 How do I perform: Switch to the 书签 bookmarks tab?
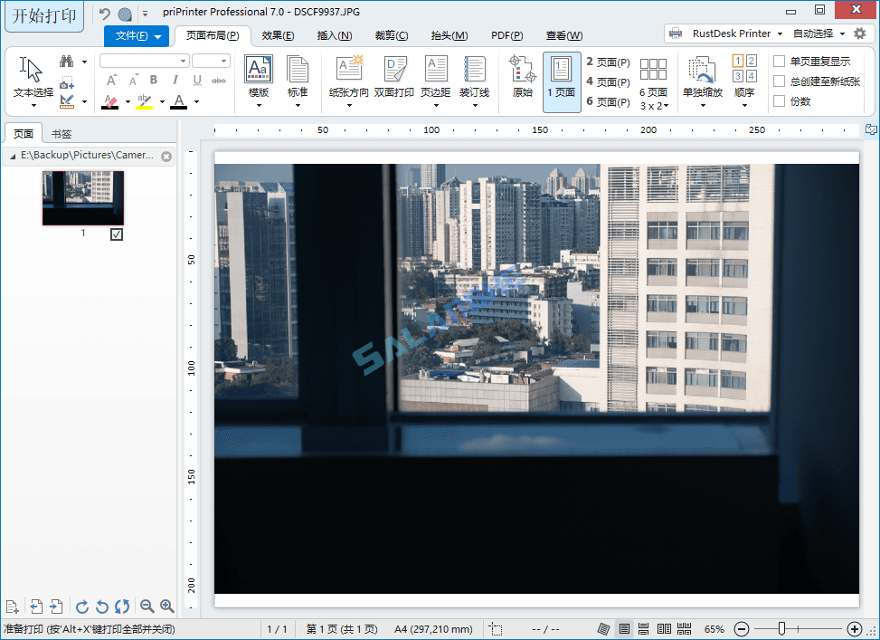[61, 133]
